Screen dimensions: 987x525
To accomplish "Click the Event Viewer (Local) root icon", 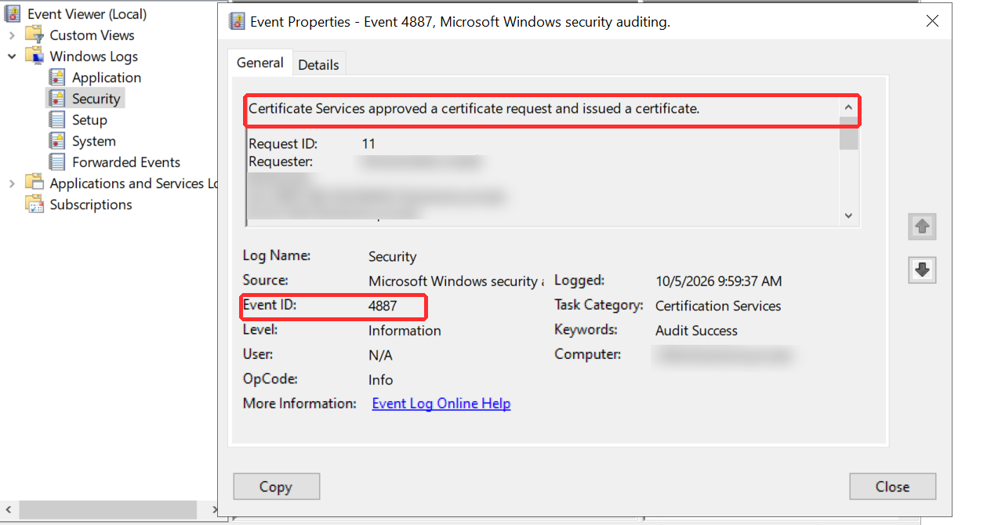I will (13, 13).
